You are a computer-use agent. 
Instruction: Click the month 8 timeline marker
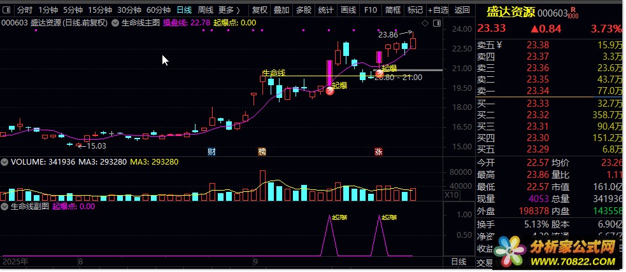click(80, 262)
